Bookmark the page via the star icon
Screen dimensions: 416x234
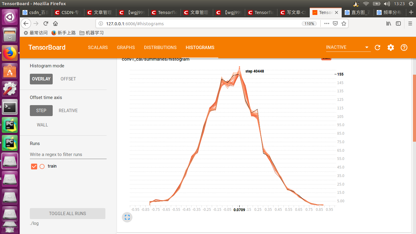click(x=344, y=23)
